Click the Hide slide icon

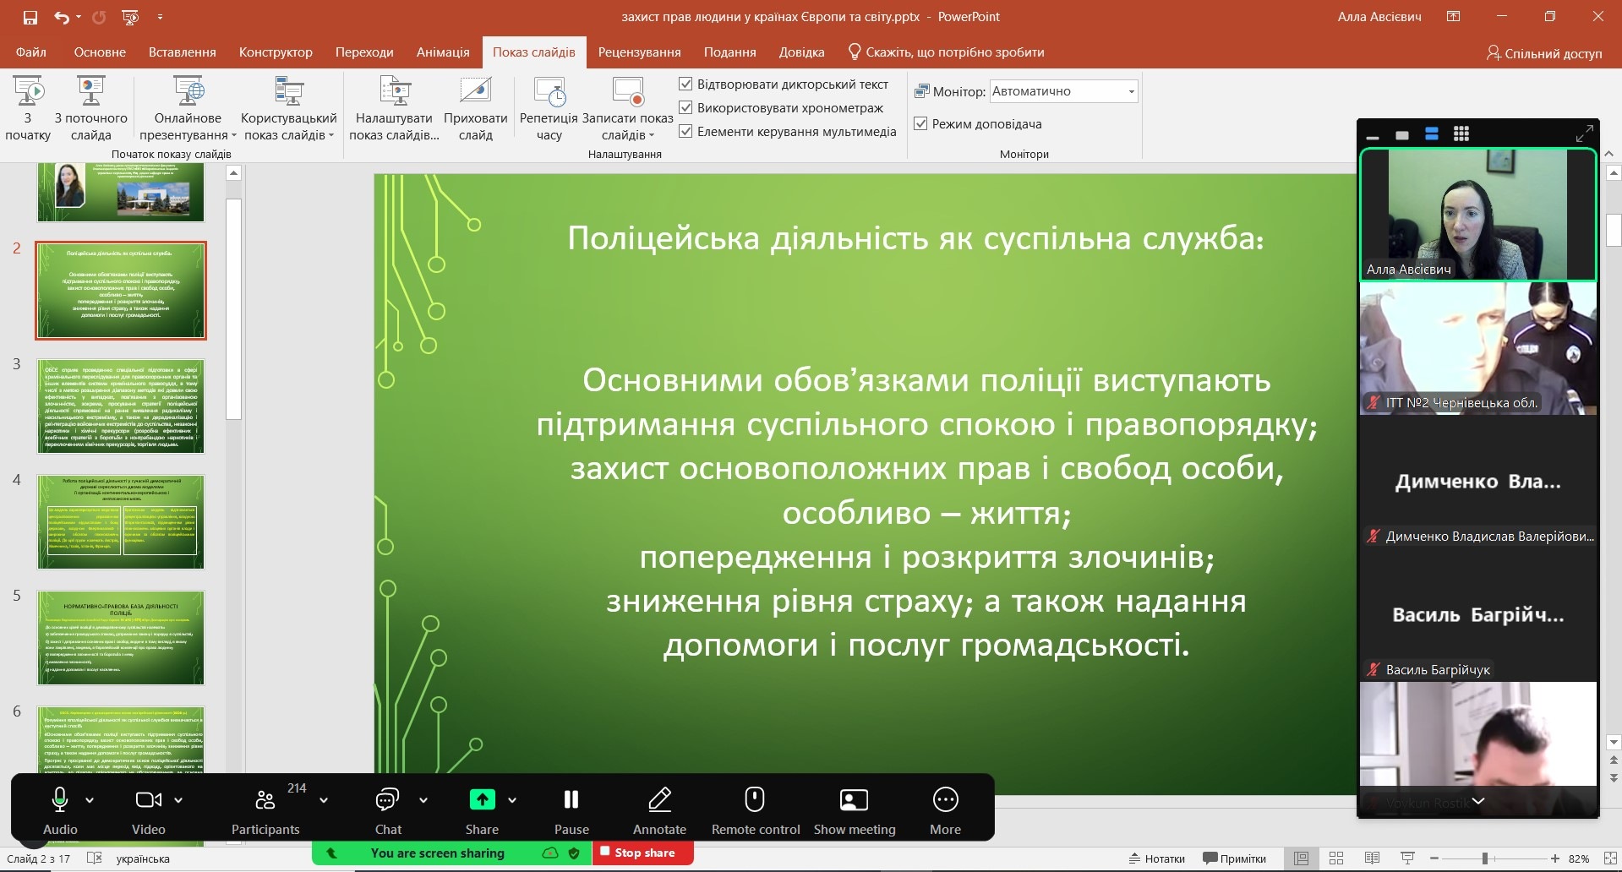click(x=475, y=91)
